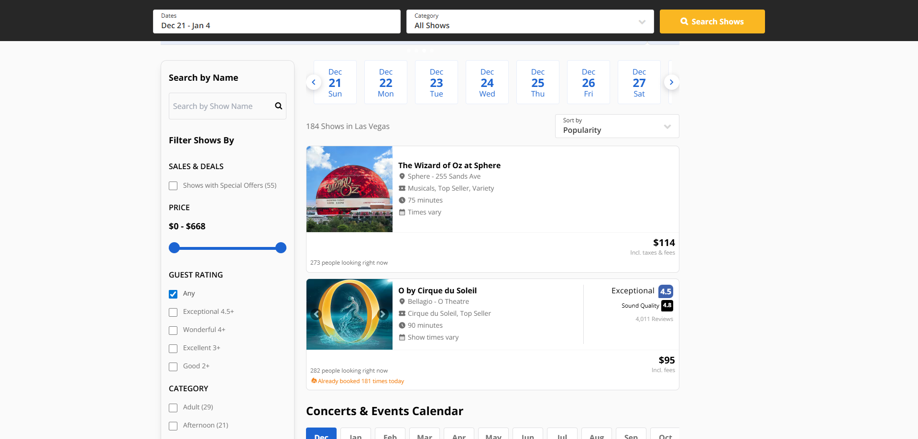The width and height of the screenshot is (918, 439).
Task: Go to previous dates with left arrow
Action: (x=314, y=82)
